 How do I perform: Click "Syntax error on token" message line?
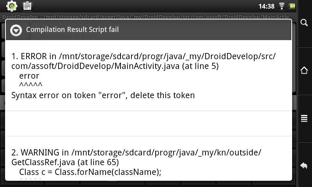click(103, 95)
